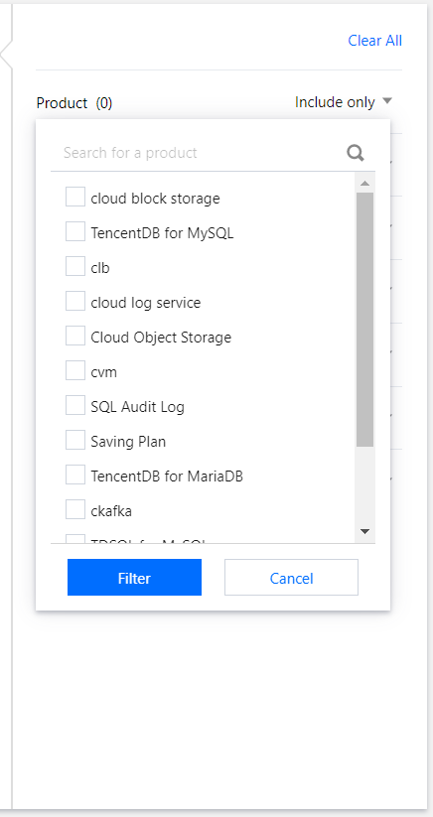This screenshot has height=817, width=433.
Task: Tick the TencentDB for MariaDB checkbox
Action: pos(75,475)
